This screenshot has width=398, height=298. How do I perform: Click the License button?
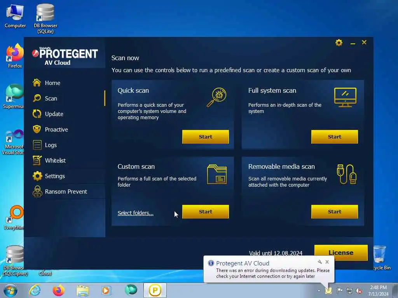[x=340, y=253]
